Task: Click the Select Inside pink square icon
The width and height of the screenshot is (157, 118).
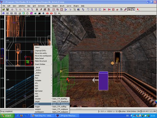Action: [62, 10]
